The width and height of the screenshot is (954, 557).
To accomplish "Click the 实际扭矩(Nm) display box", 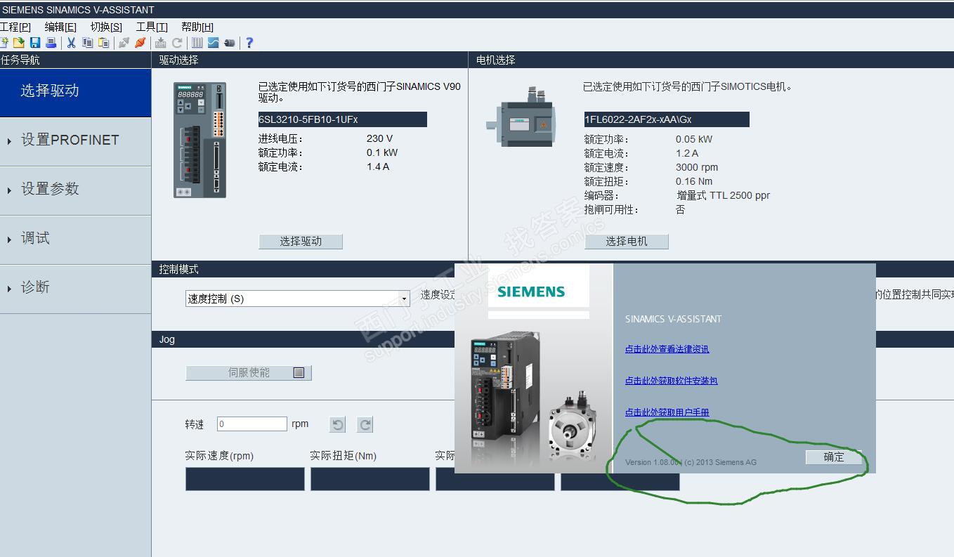I will click(x=370, y=479).
